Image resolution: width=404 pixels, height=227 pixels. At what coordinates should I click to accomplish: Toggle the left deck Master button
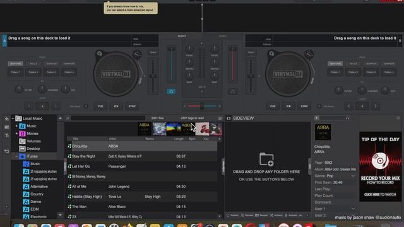[x=153, y=52]
